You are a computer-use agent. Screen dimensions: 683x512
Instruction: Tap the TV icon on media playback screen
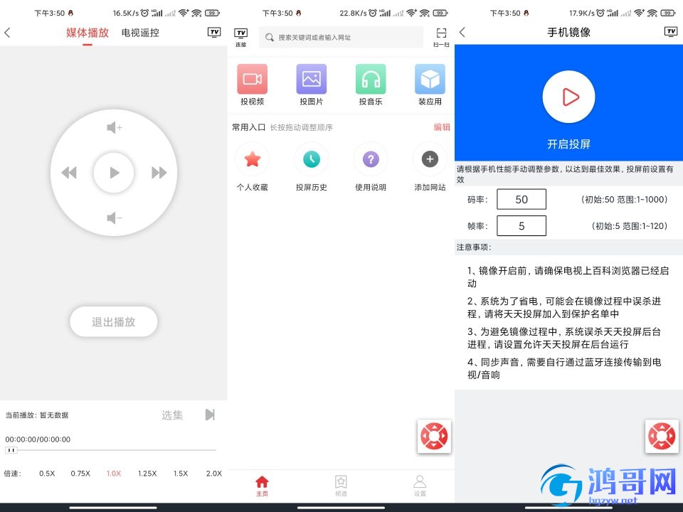[214, 32]
